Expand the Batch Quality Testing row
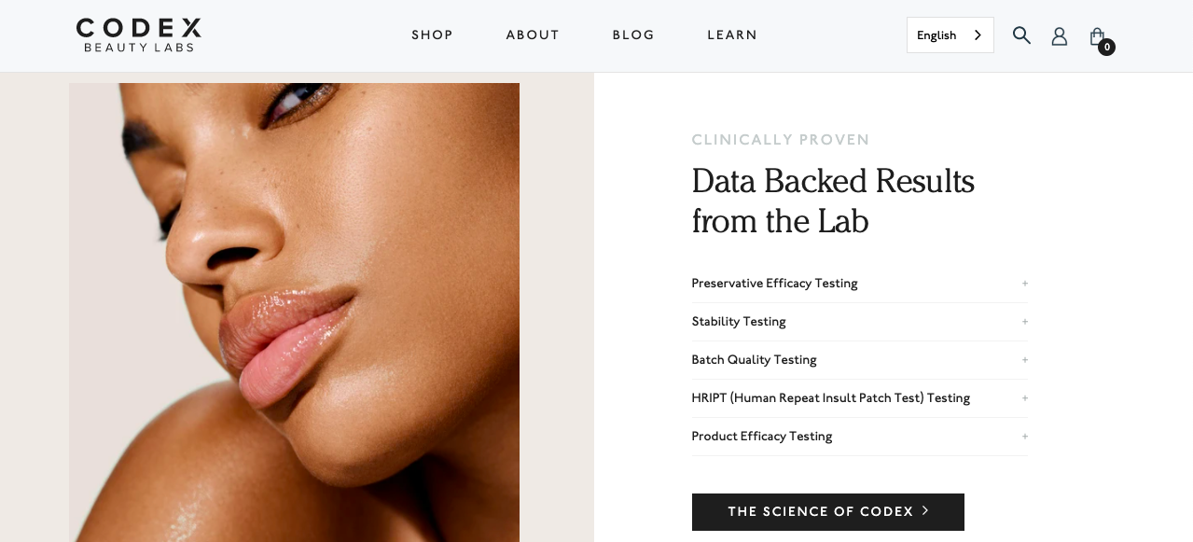The image size is (1193, 542). (x=859, y=360)
